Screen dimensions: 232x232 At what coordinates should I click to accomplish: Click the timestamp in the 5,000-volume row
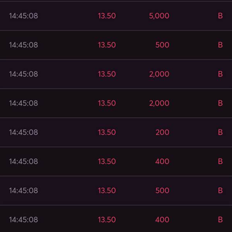click(x=24, y=16)
